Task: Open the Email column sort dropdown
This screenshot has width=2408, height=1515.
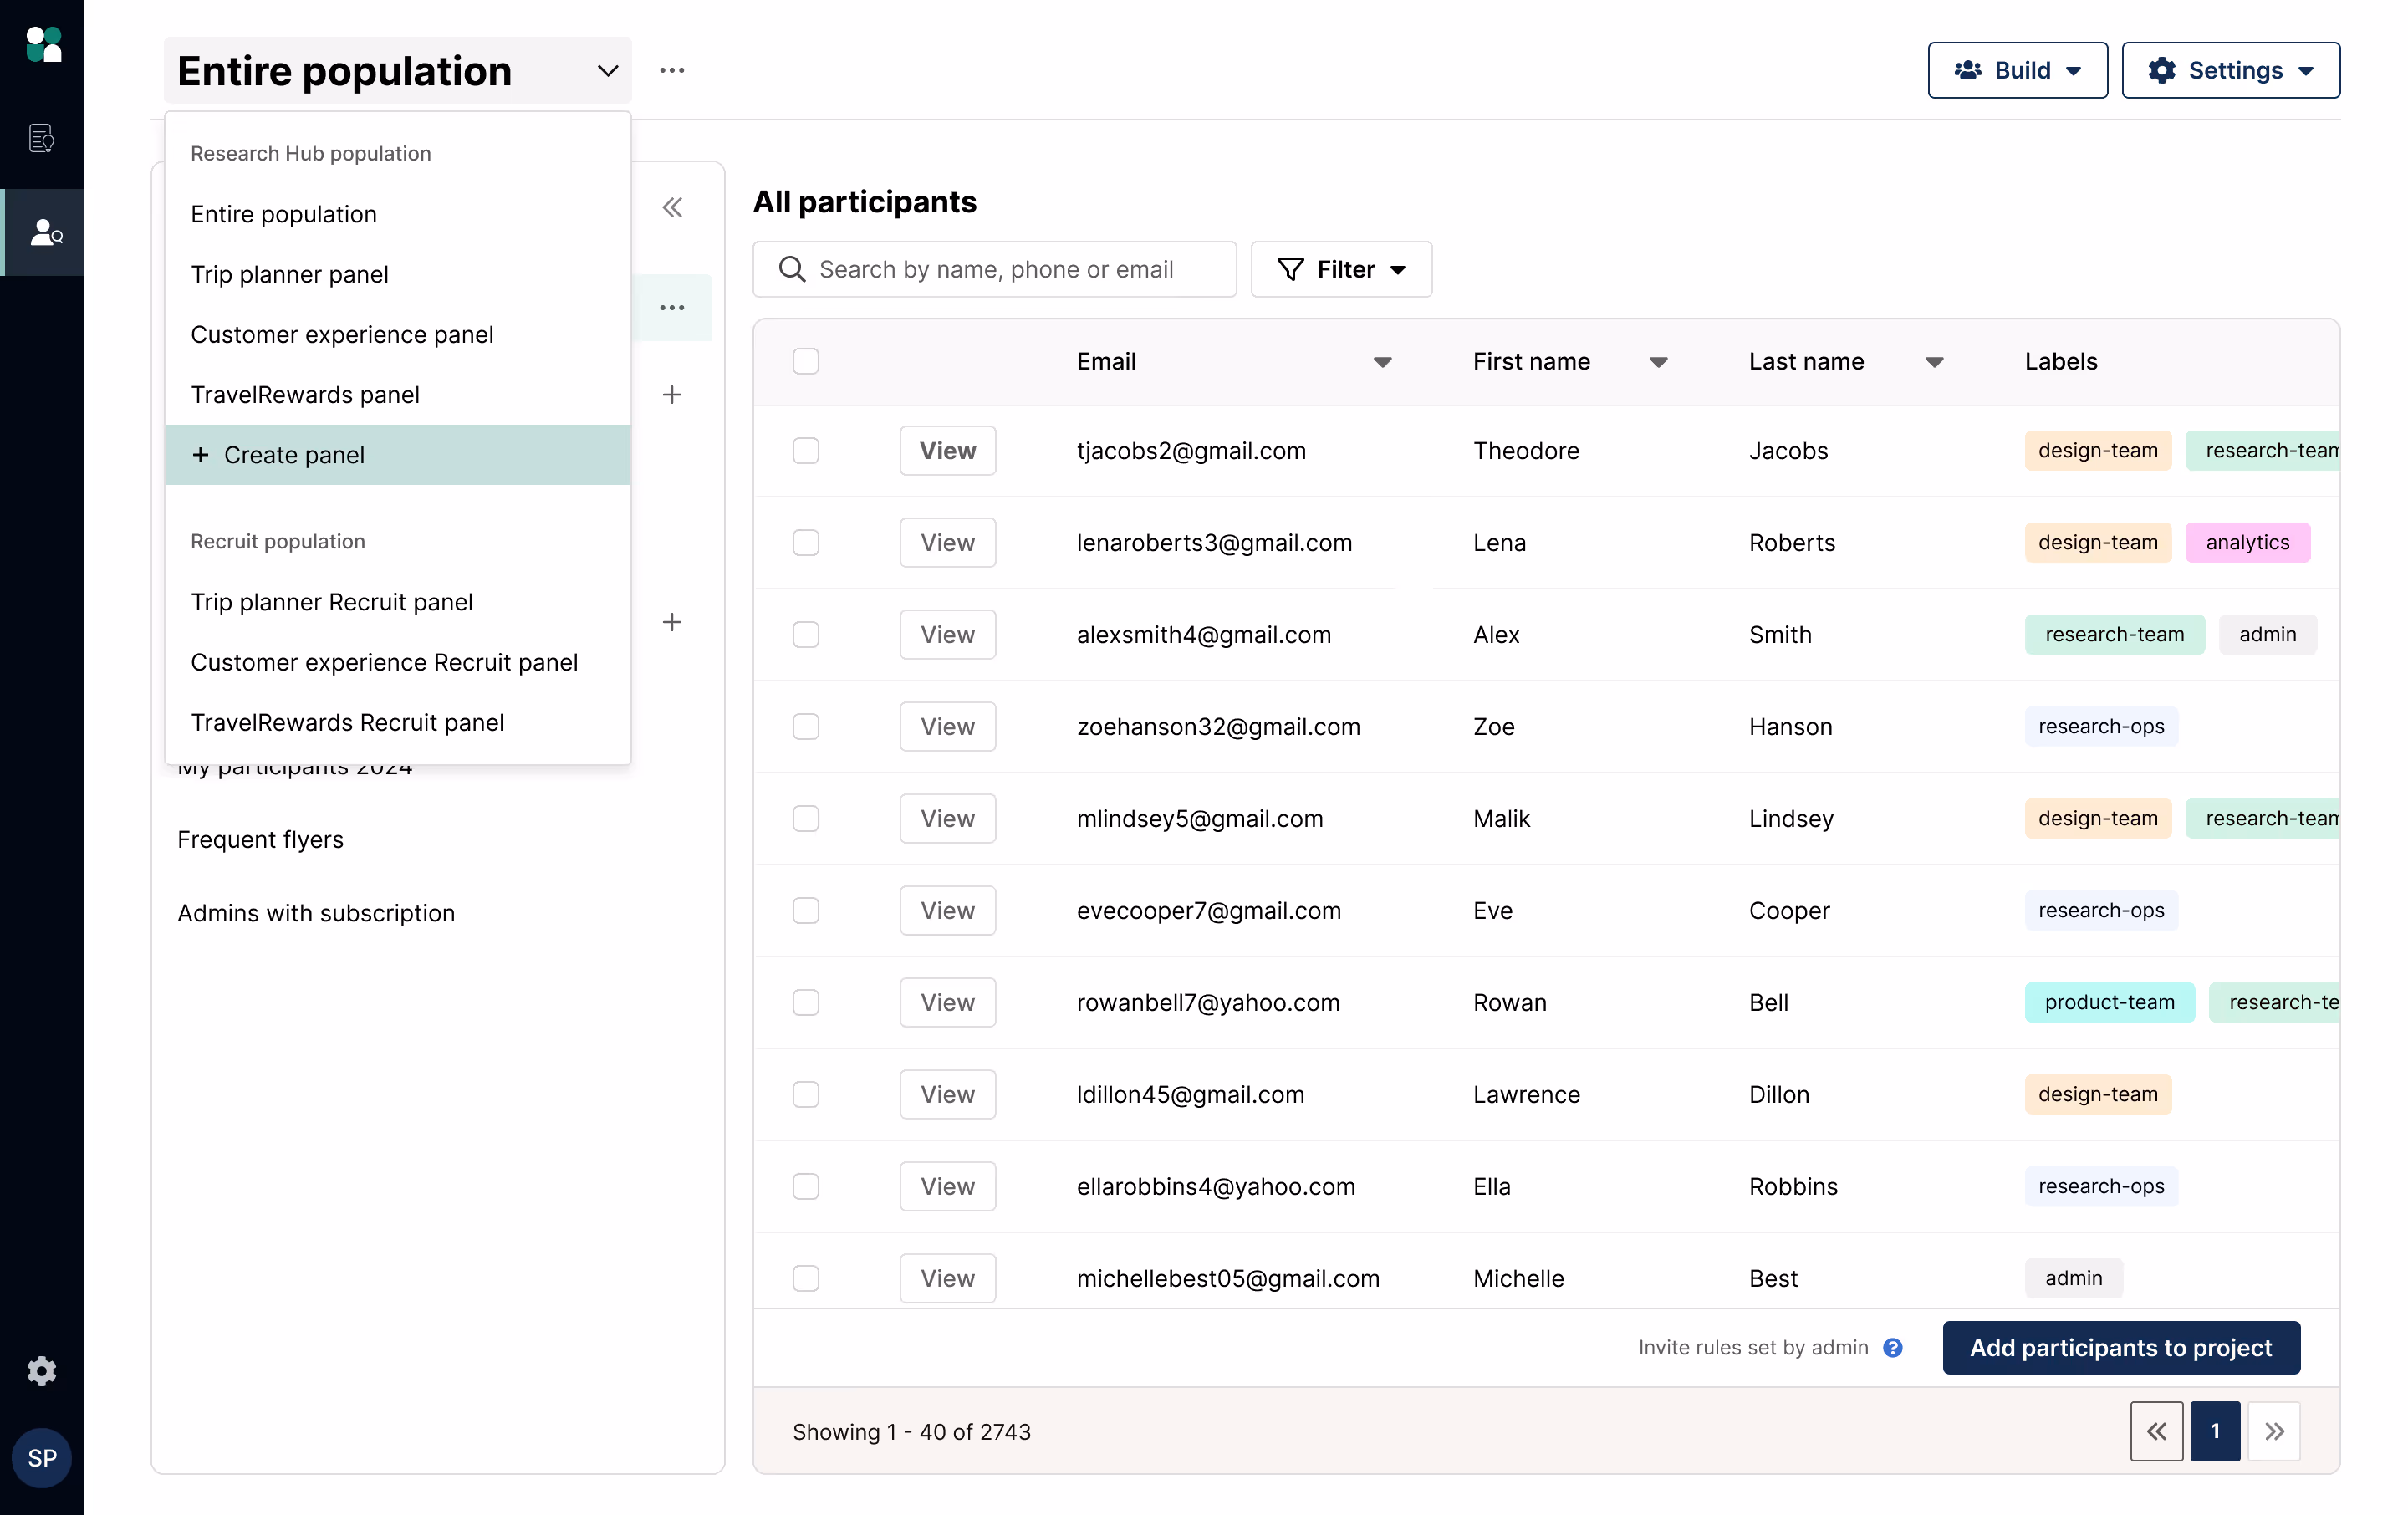Action: 1382,362
